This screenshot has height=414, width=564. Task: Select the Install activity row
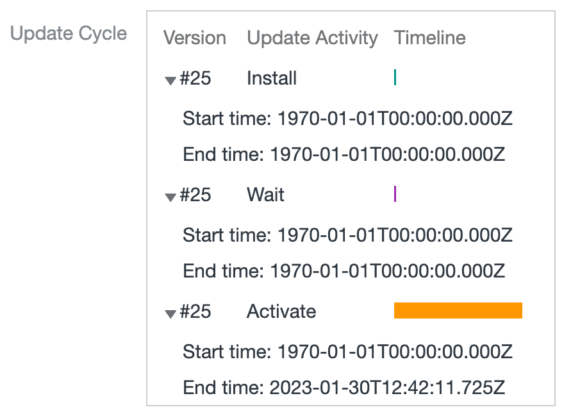272,78
